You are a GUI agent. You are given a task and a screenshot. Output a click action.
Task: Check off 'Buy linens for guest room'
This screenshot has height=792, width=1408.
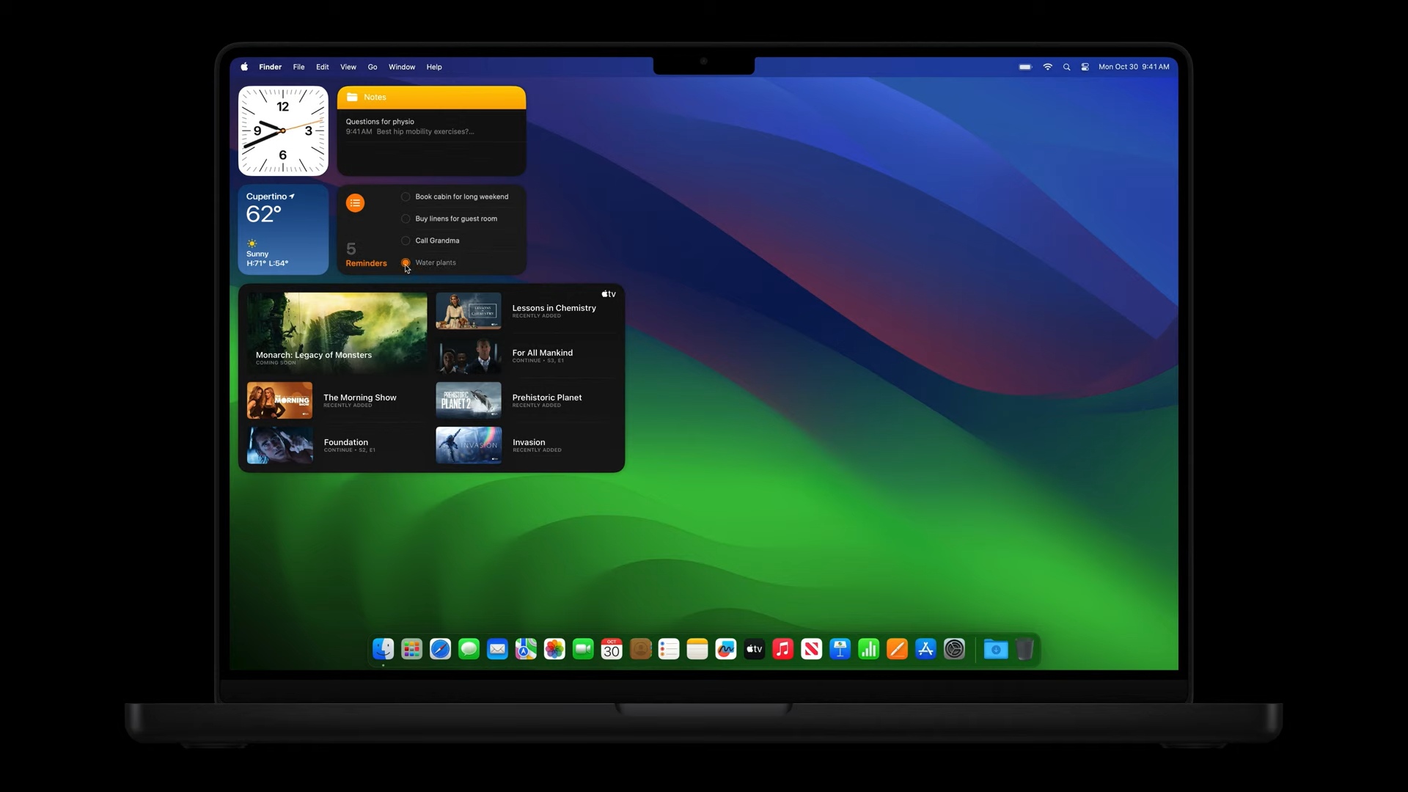coord(406,219)
